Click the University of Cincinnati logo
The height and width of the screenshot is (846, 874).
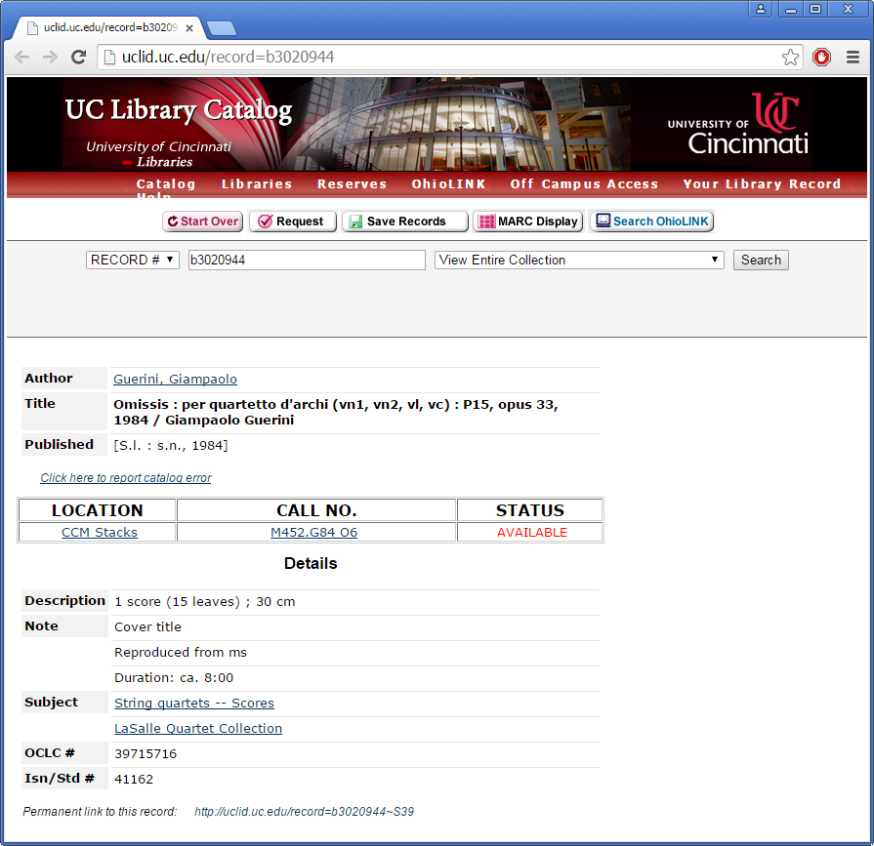(738, 124)
